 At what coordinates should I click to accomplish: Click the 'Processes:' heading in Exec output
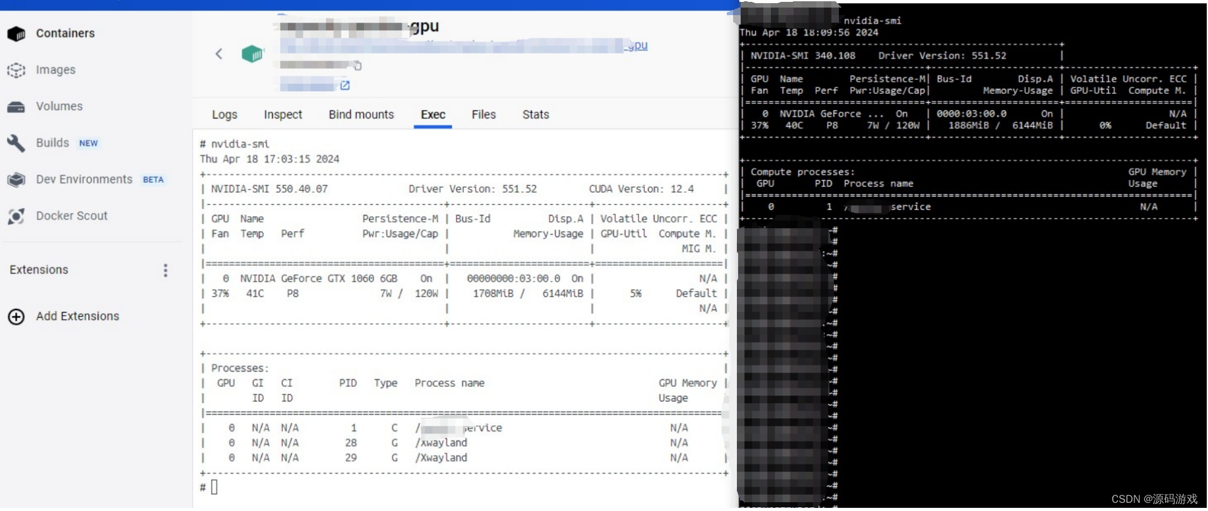pos(240,369)
